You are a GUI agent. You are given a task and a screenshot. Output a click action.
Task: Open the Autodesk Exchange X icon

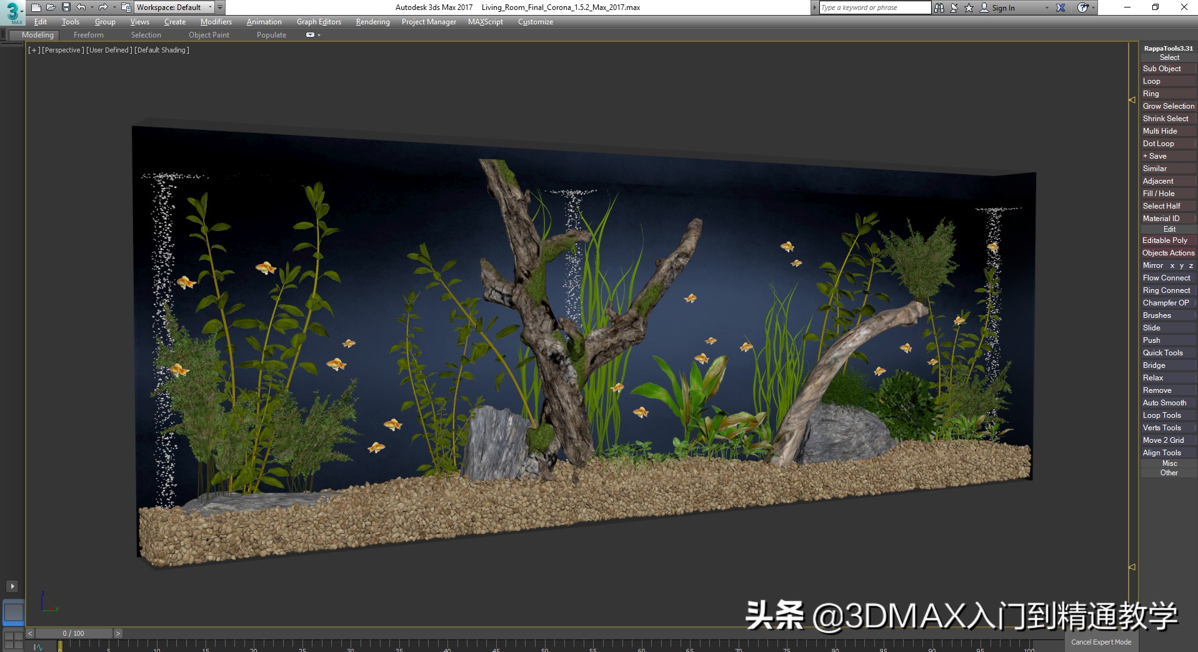tap(1061, 7)
